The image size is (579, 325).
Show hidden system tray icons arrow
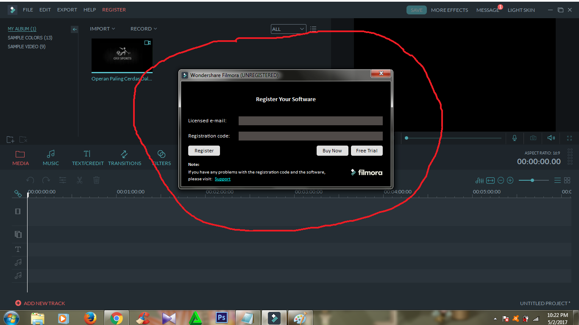click(495, 318)
